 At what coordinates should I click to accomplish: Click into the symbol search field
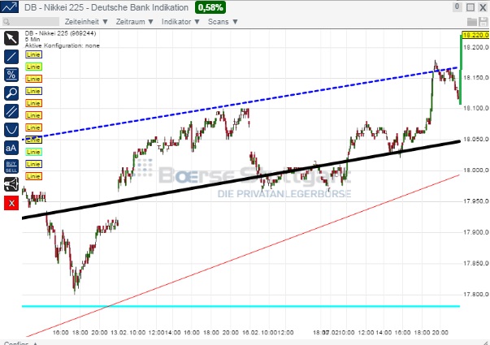pyautogui.click(x=31, y=22)
